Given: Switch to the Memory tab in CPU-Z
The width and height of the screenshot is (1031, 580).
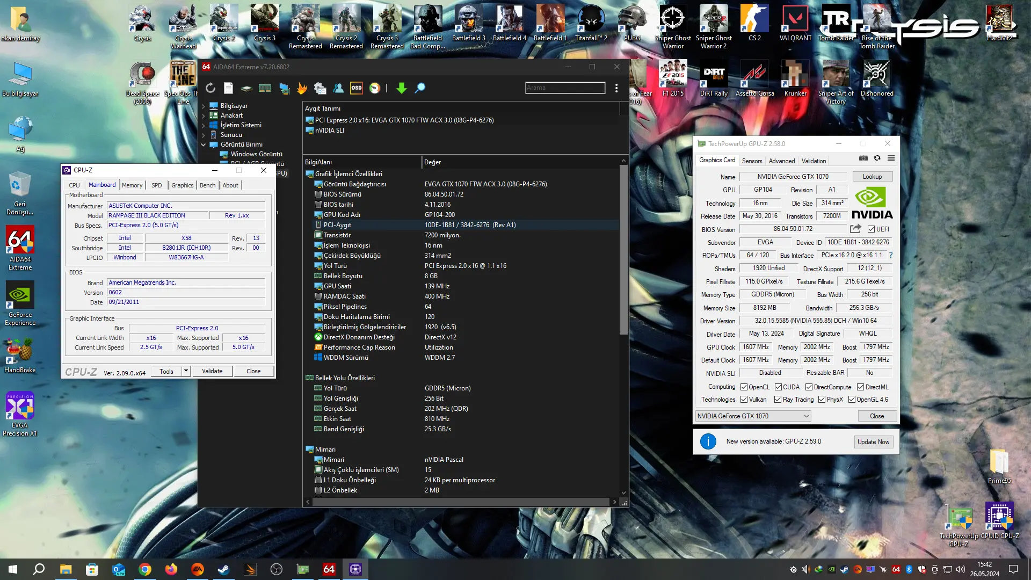Looking at the screenshot, I should (x=132, y=185).
